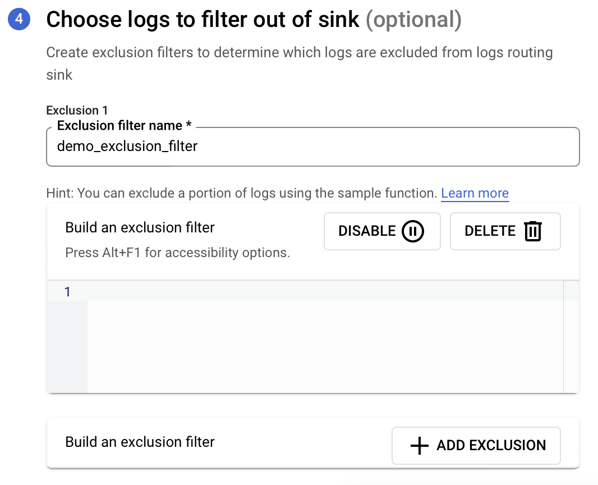Image resolution: width=598 pixels, height=485 pixels.
Task: Click the DISABLE button label
Action: tap(367, 231)
